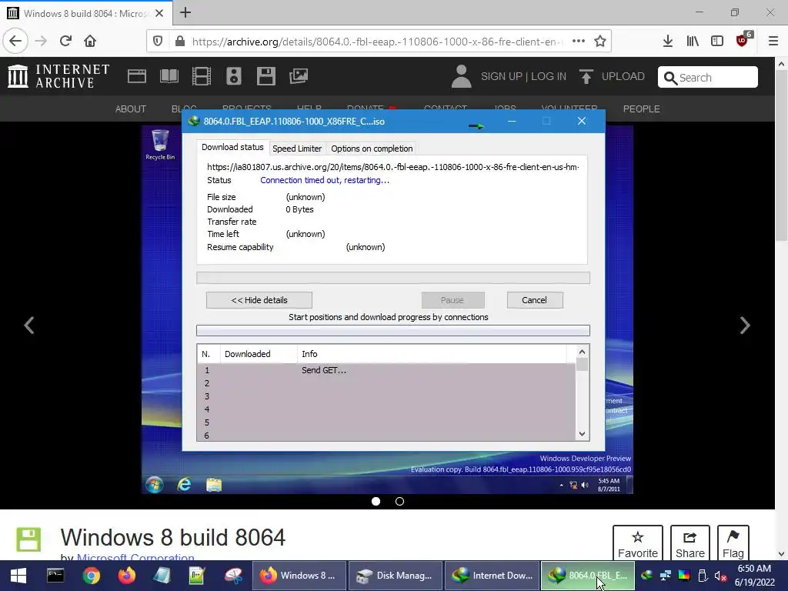This screenshot has height=591, width=788.
Task: Switch to Firefox Windows 8 taskbar window
Action: 298,576
